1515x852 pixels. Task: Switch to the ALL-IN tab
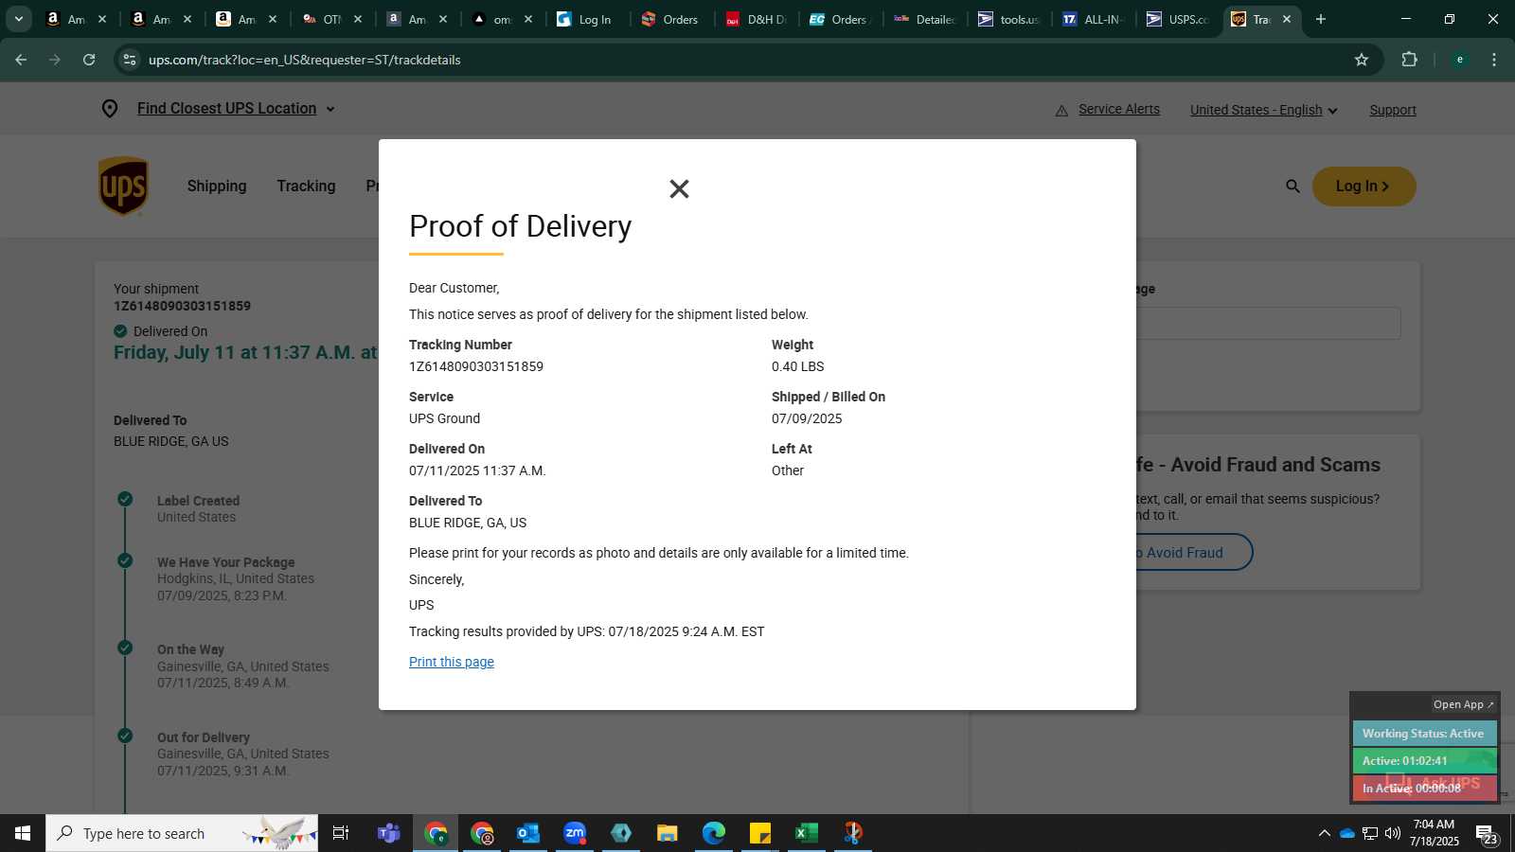pyautogui.click(x=1094, y=19)
